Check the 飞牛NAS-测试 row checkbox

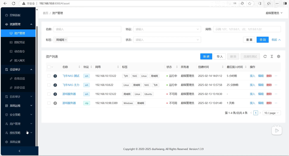click(x=49, y=76)
